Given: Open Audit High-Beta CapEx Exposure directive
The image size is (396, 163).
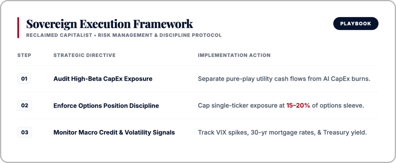Looking at the screenshot, I should click(103, 79).
